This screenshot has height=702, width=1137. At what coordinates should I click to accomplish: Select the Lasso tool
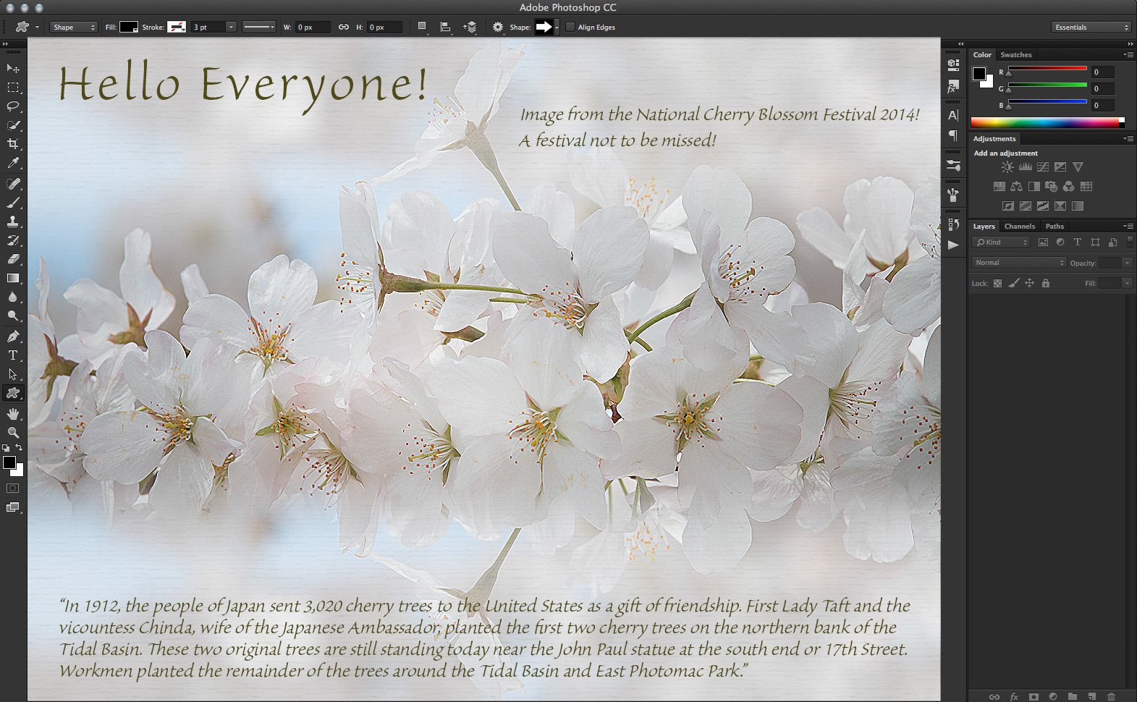coord(13,106)
